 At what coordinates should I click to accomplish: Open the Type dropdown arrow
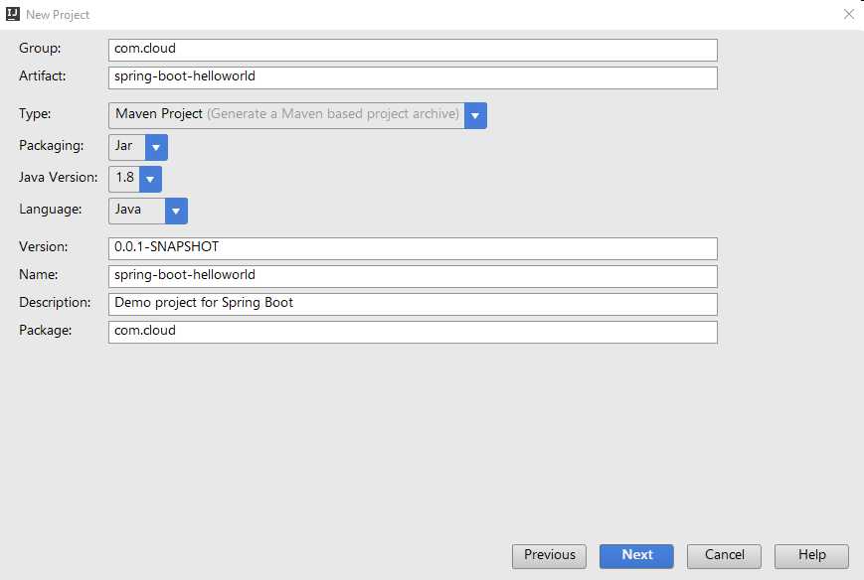(476, 115)
